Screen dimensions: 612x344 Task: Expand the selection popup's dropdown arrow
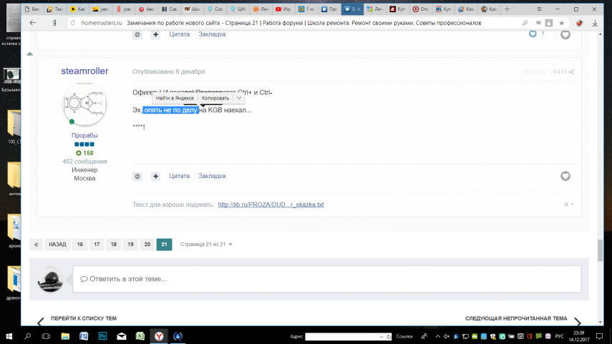(x=240, y=98)
